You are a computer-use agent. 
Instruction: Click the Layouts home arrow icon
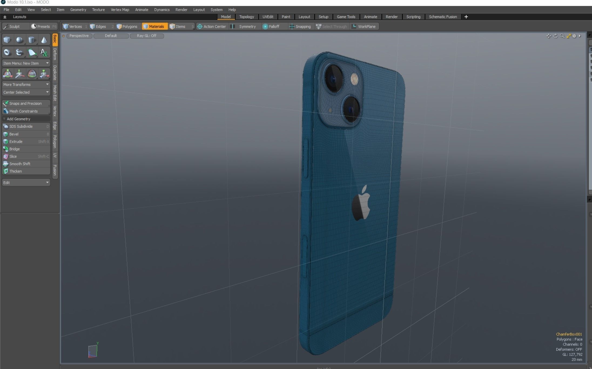tap(5, 17)
